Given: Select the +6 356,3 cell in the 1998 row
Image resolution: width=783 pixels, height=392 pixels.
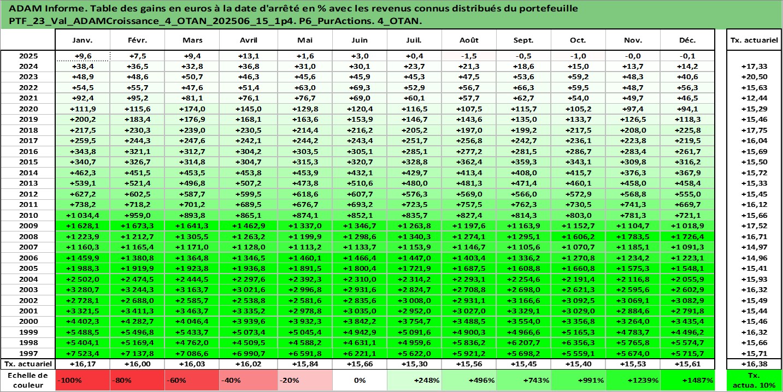Looking at the screenshot, I should 578,343.
